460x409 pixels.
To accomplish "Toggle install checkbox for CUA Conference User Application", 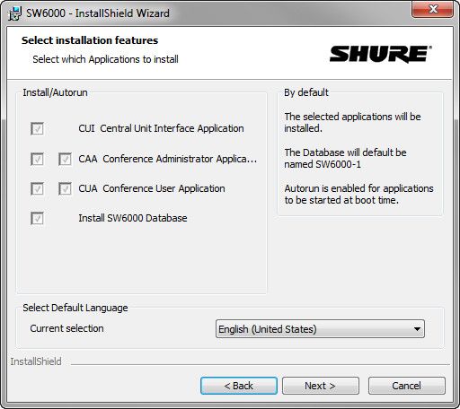I will click(37, 189).
